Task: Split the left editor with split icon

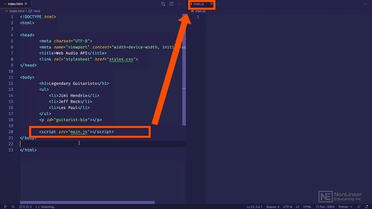Action: [171, 4]
